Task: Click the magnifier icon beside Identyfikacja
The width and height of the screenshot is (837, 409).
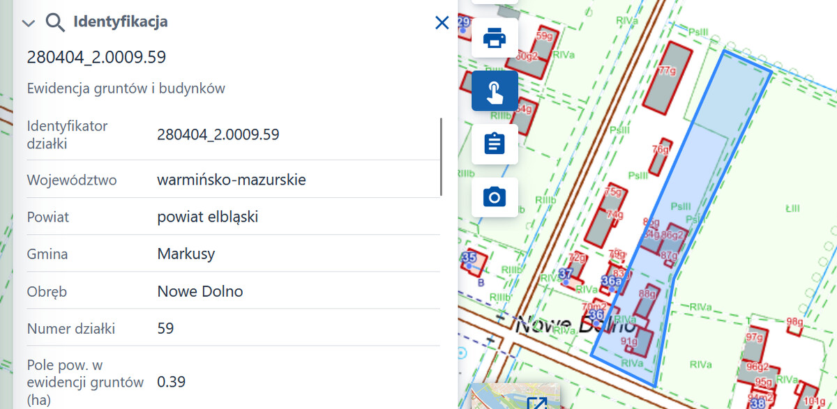Action: [x=55, y=22]
